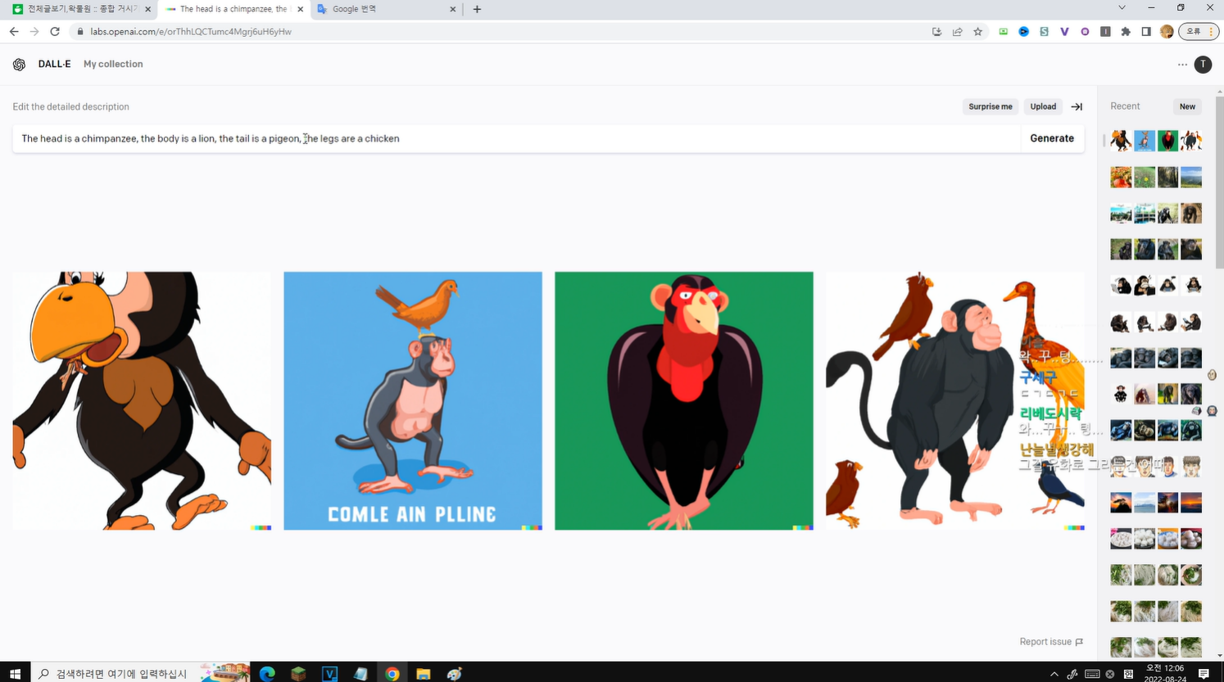
Task: Open the first Recent row's leftmost thumbnail
Action: [1121, 141]
